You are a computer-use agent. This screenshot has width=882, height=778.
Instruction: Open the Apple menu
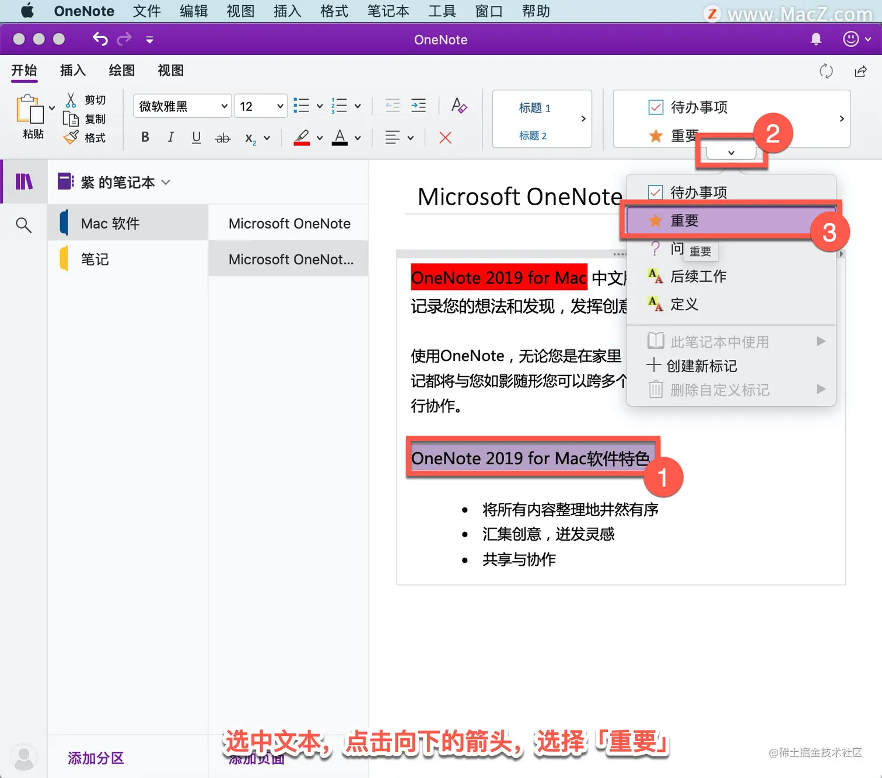[27, 11]
